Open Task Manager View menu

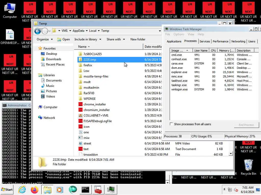[x=191, y=34]
